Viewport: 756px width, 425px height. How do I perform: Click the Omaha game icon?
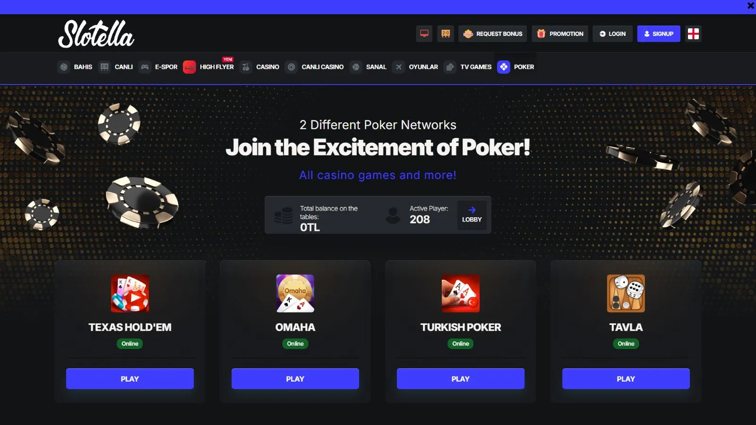(x=295, y=293)
